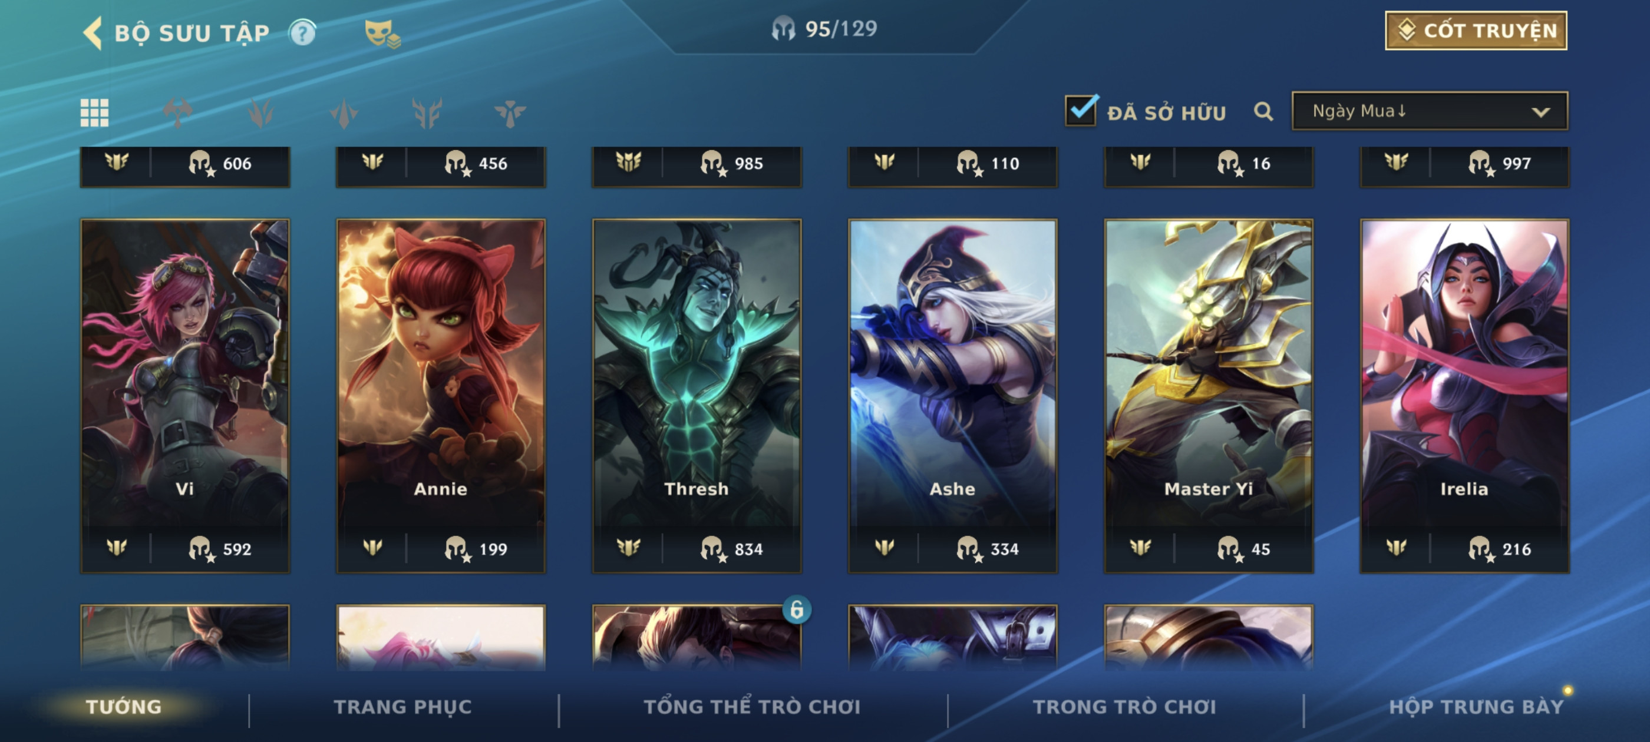Filter by the last role icon in the row
1650x742 pixels.
tap(510, 113)
